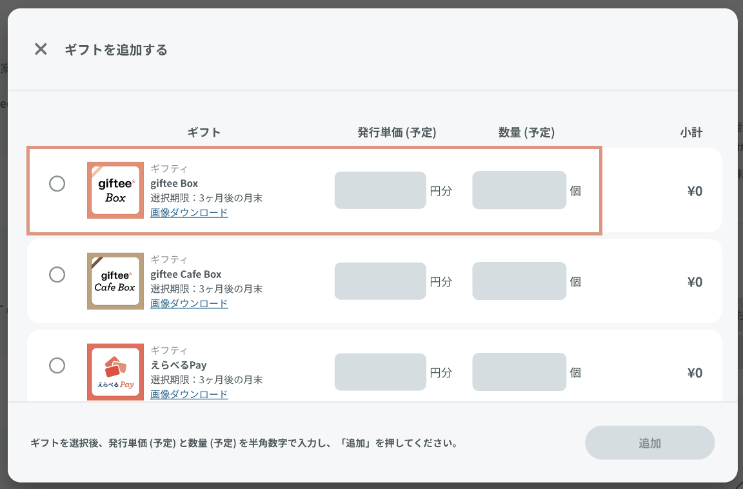Image resolution: width=743 pixels, height=489 pixels.
Task: Focus giftee Box quantity field
Action: pyautogui.click(x=519, y=190)
